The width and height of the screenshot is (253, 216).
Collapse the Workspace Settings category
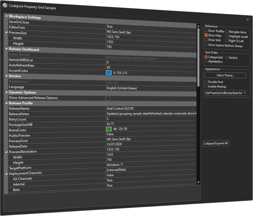(6, 16)
